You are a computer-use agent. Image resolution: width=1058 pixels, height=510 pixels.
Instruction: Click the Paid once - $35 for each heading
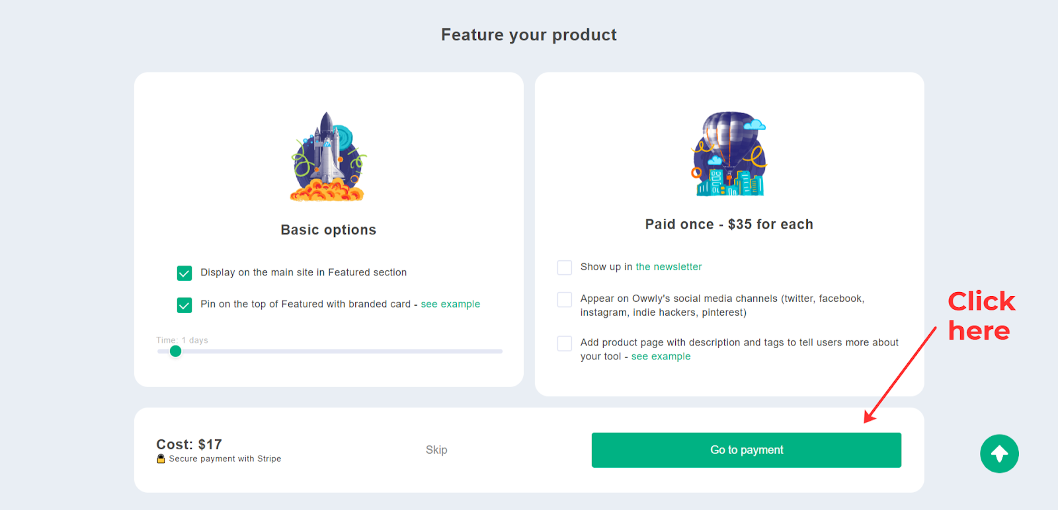coord(729,225)
